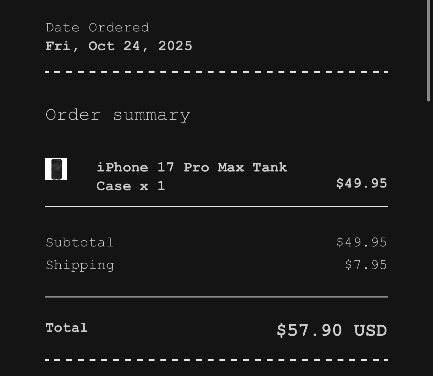Click the iPhone case product thumbnail
This screenshot has width=433, height=376.
pyautogui.click(x=56, y=169)
